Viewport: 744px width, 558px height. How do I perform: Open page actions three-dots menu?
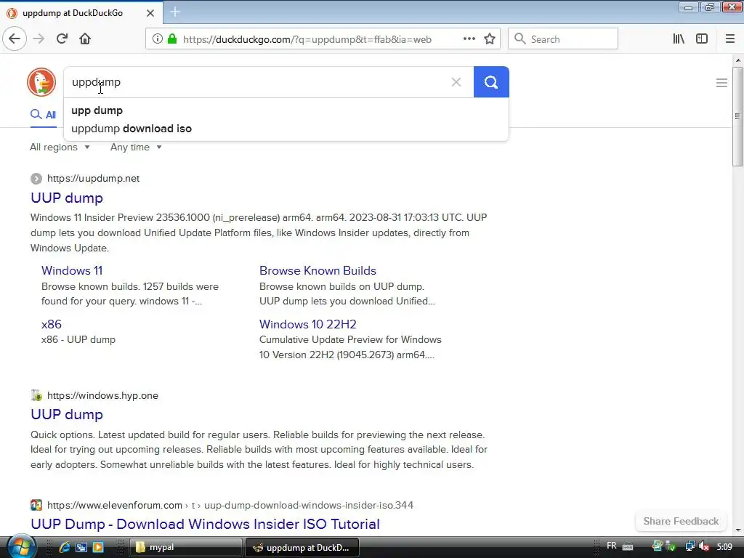pyautogui.click(x=469, y=39)
